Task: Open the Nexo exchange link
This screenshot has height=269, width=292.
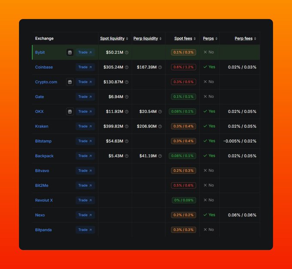Action: click(x=40, y=215)
